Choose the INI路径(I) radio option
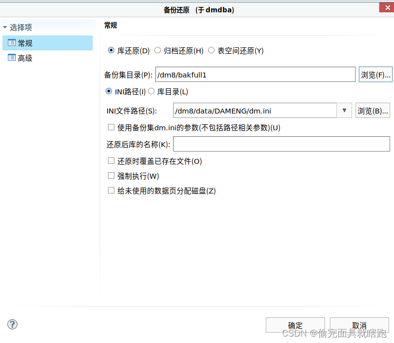The image size is (394, 343). click(x=108, y=91)
